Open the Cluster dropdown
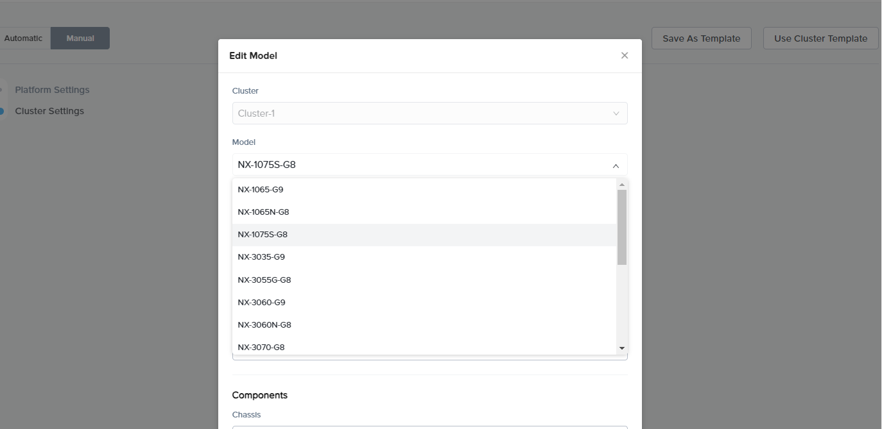 (429, 113)
